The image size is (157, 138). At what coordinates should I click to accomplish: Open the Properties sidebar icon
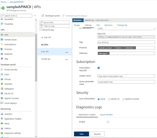(x=2, y=24)
